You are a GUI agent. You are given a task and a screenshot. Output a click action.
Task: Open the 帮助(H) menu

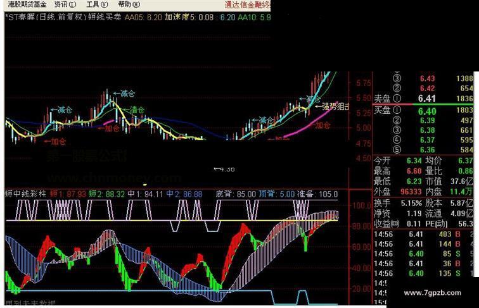[x=129, y=4]
